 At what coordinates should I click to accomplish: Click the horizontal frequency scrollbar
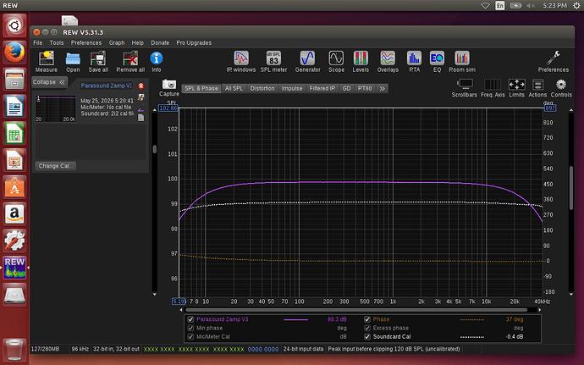click(356, 310)
